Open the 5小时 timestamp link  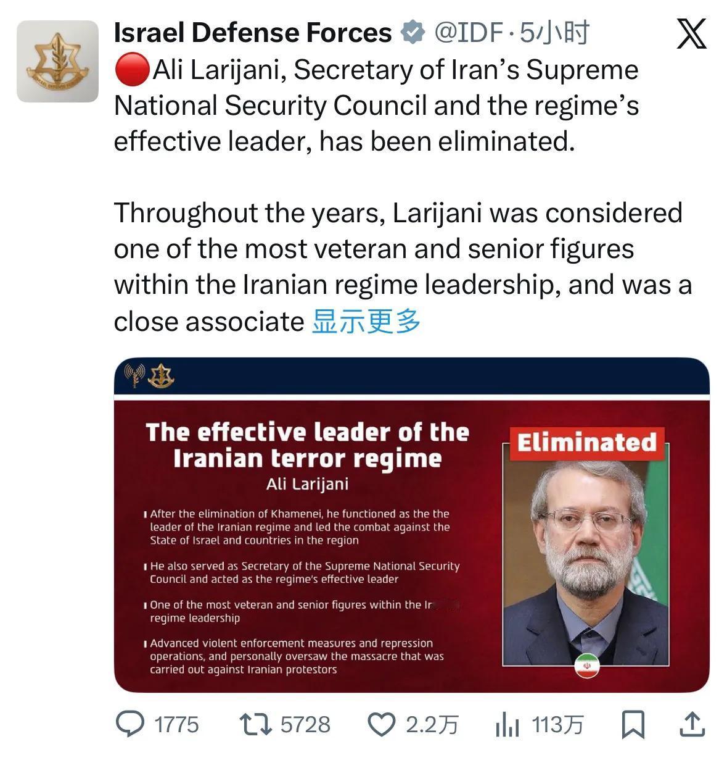(x=554, y=33)
